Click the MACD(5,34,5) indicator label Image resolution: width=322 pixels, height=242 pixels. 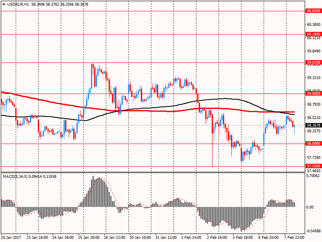tap(15, 176)
